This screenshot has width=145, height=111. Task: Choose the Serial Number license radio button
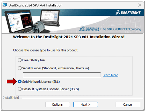(x=20, y=68)
